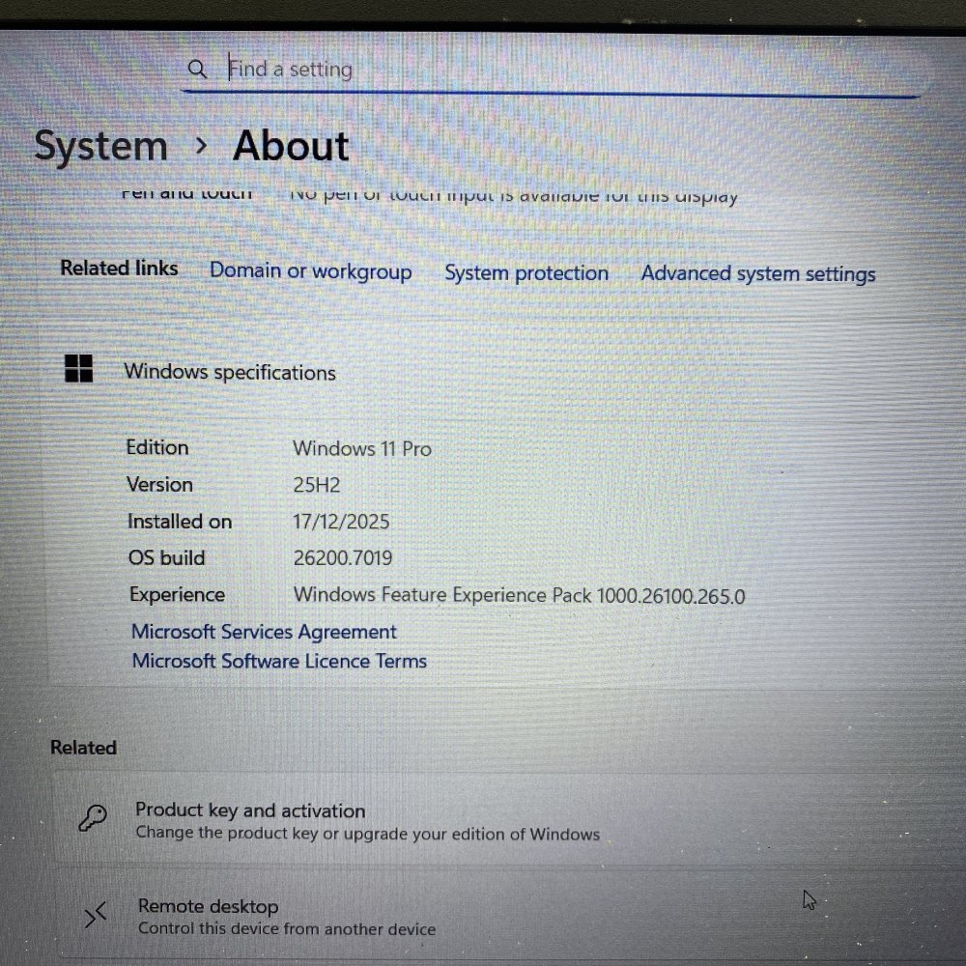Select the key icon beside Product key
Image resolution: width=966 pixels, height=966 pixels.
(95, 817)
